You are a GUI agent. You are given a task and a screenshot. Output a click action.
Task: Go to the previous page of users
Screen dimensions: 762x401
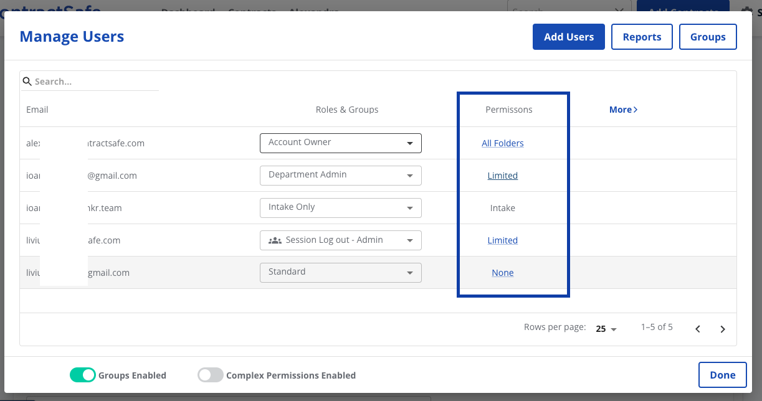click(697, 328)
